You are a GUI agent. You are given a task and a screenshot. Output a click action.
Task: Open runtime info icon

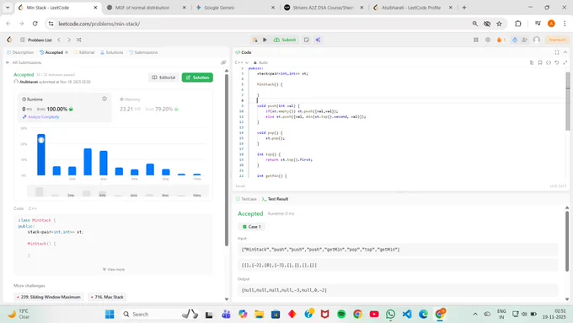pos(104,99)
